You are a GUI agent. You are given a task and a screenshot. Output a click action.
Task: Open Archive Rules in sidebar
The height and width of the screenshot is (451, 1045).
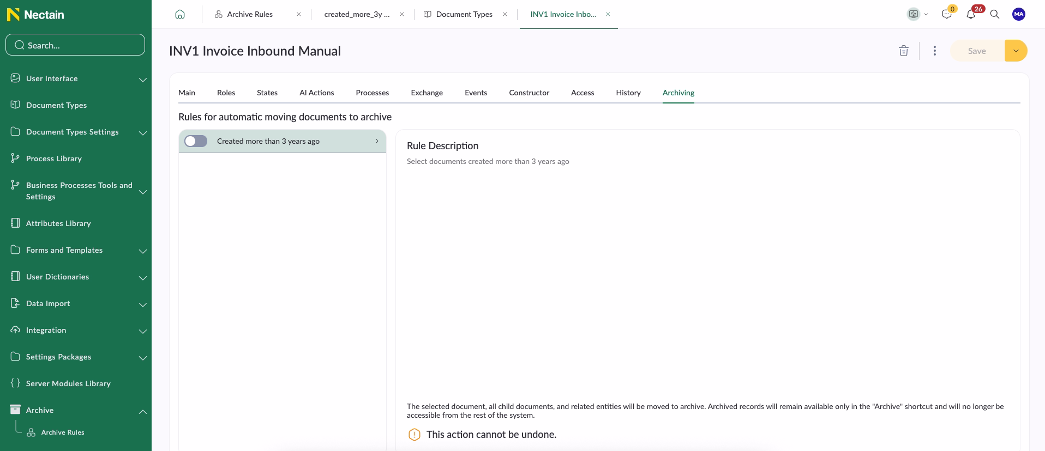click(x=63, y=432)
